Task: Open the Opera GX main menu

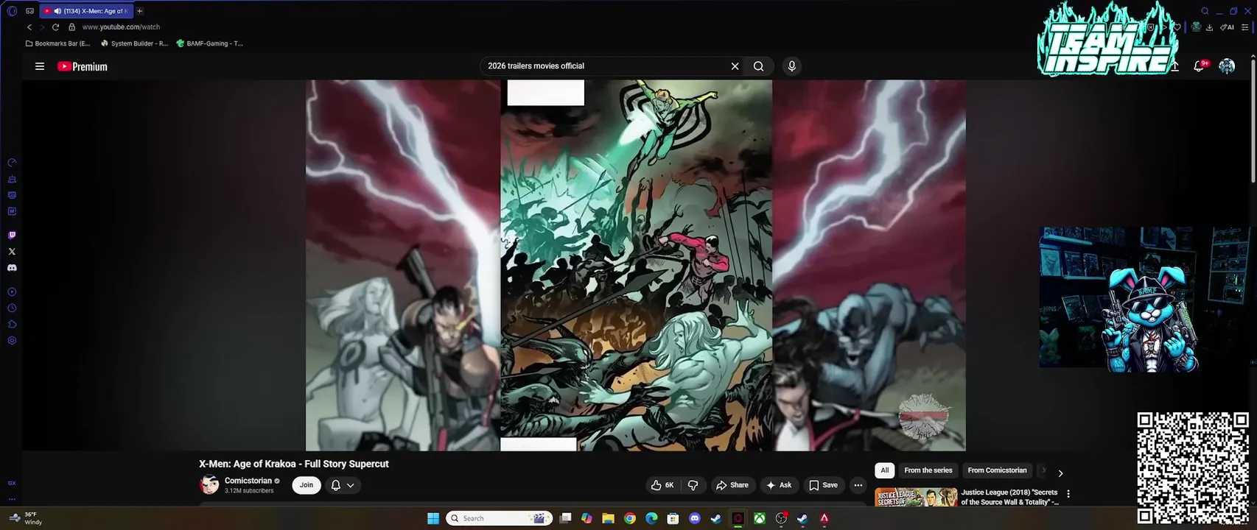Action: [x=12, y=11]
